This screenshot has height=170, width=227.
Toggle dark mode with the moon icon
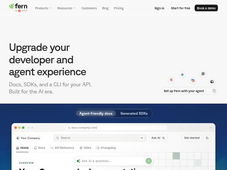[x=207, y=138]
